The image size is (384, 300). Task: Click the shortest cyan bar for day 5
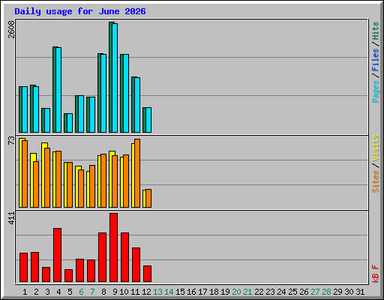click(70, 123)
